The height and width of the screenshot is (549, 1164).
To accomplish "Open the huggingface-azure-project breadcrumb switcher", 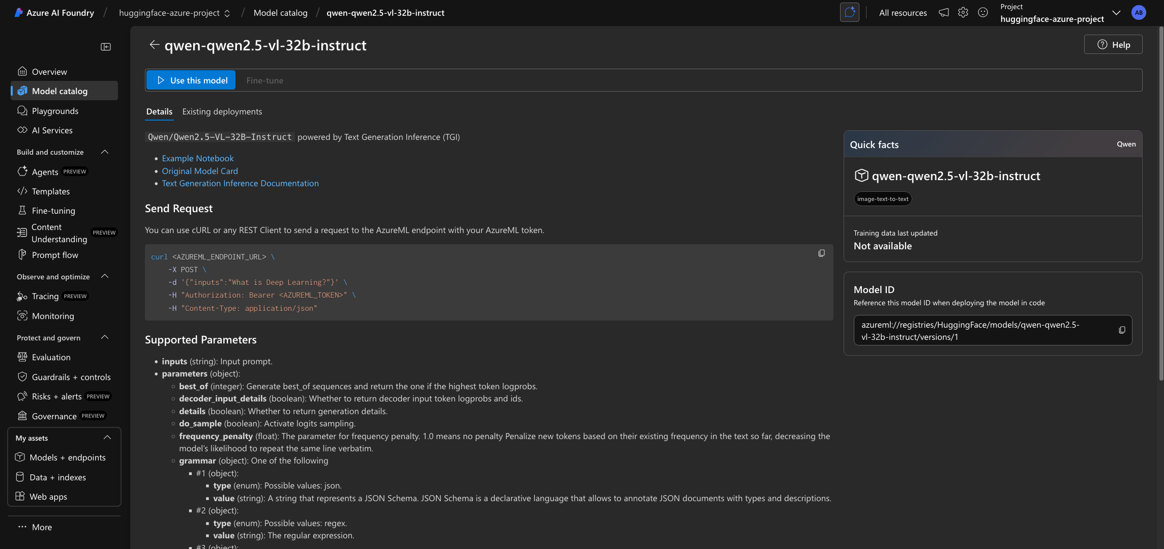I will click(x=227, y=13).
